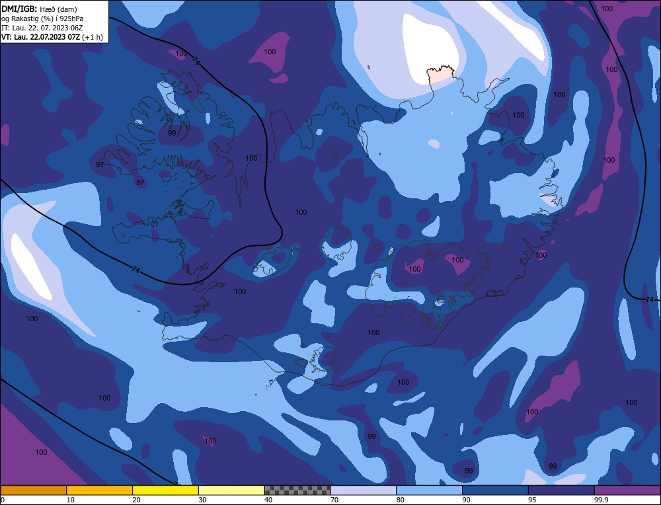
Task: Click the "95" legend scale value
Action: click(532, 500)
